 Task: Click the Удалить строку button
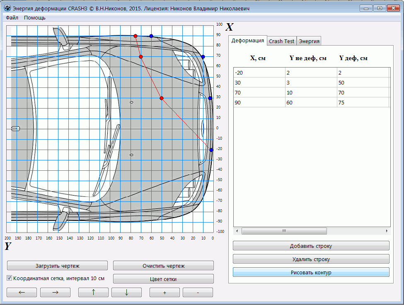pos(311,259)
